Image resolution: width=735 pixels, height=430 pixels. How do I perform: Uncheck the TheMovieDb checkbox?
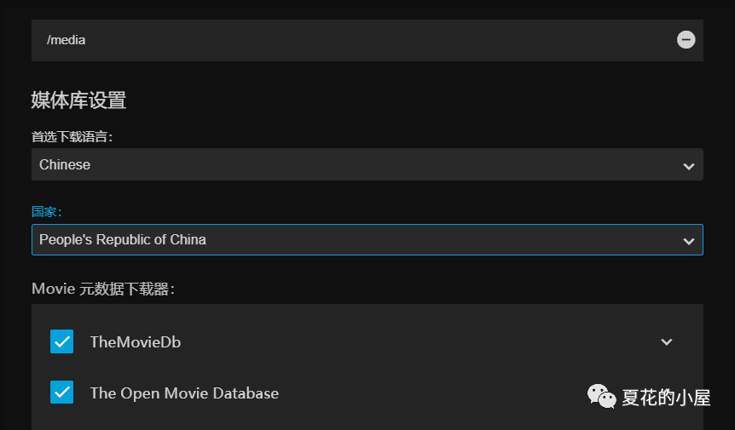coord(62,341)
